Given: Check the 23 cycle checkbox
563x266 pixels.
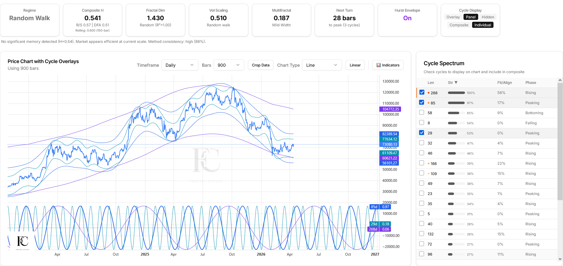Looking at the screenshot, I should (422, 193).
